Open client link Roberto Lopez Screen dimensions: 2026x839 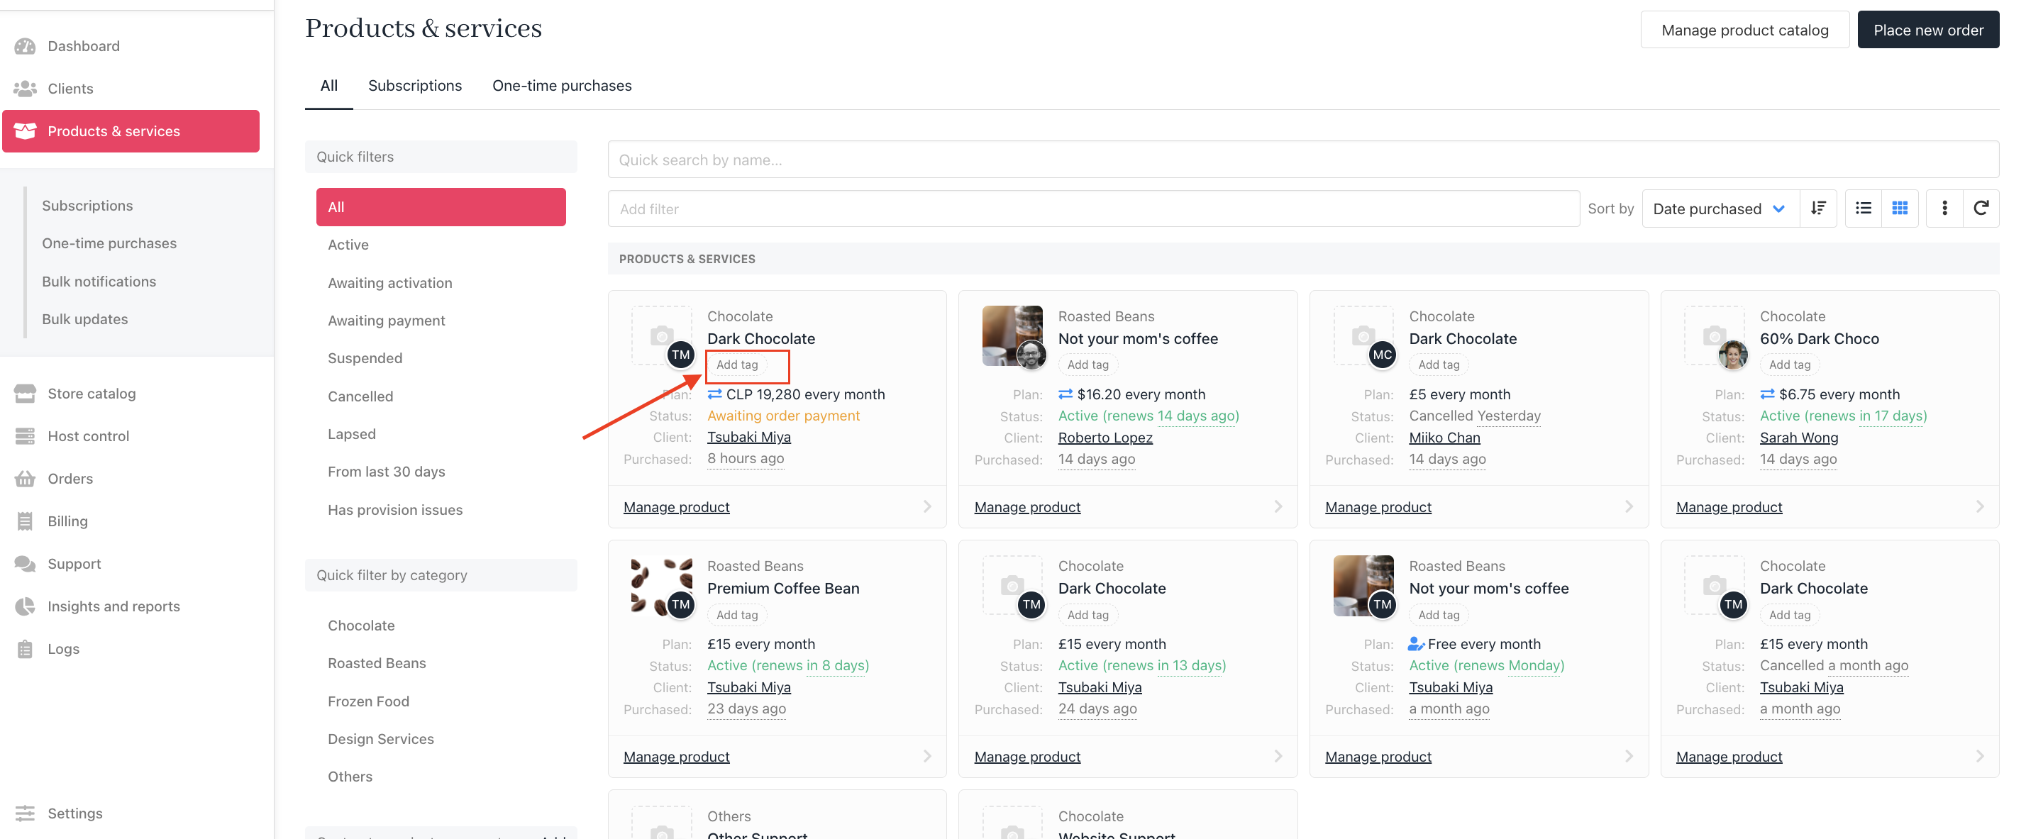[1105, 437]
